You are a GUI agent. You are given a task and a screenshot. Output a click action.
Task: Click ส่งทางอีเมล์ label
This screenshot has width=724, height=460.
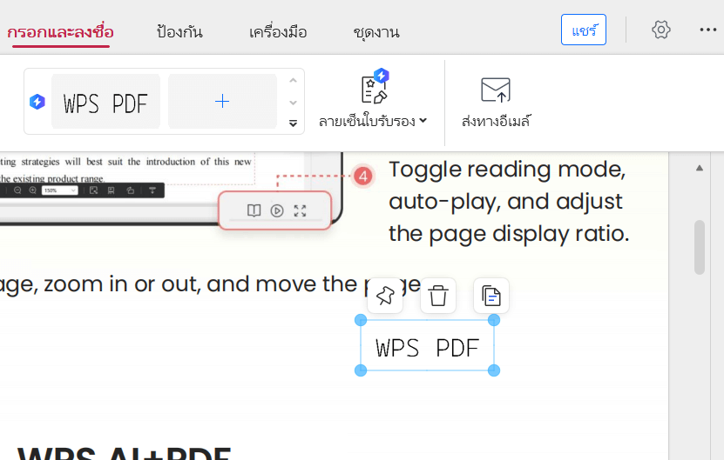coord(496,121)
